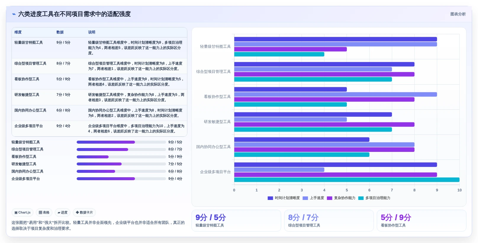Click 看板协作型工具 y-axis label in chart
The image size is (478, 243).
point(217,97)
